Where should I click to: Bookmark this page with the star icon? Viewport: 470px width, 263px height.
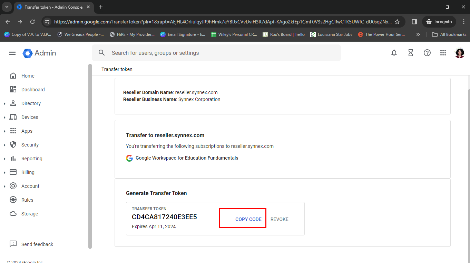(397, 22)
